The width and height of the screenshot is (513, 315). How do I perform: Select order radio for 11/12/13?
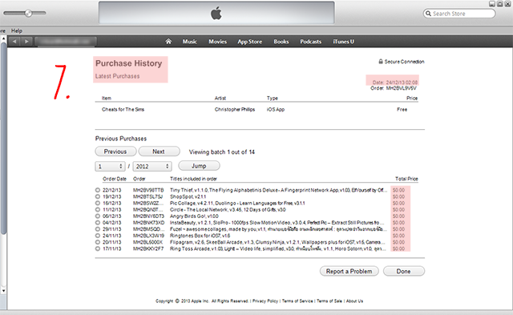98,210
